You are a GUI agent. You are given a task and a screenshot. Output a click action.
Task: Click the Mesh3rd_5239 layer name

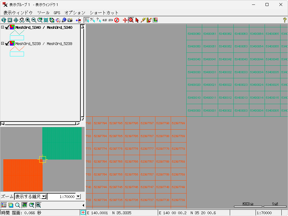(43, 43)
